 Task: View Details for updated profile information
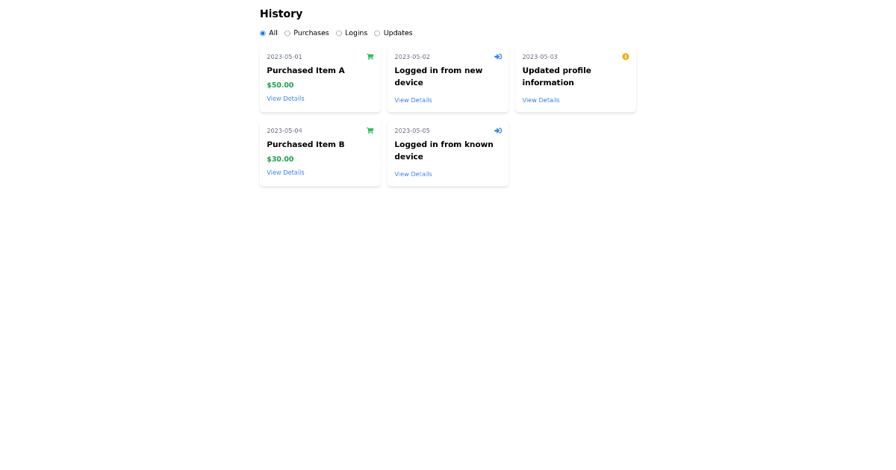(541, 100)
